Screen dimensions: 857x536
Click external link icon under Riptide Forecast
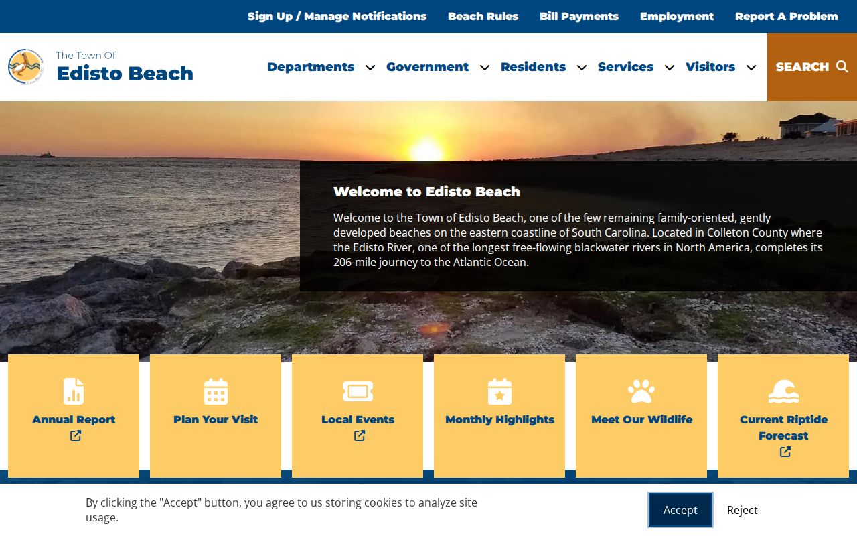785,452
